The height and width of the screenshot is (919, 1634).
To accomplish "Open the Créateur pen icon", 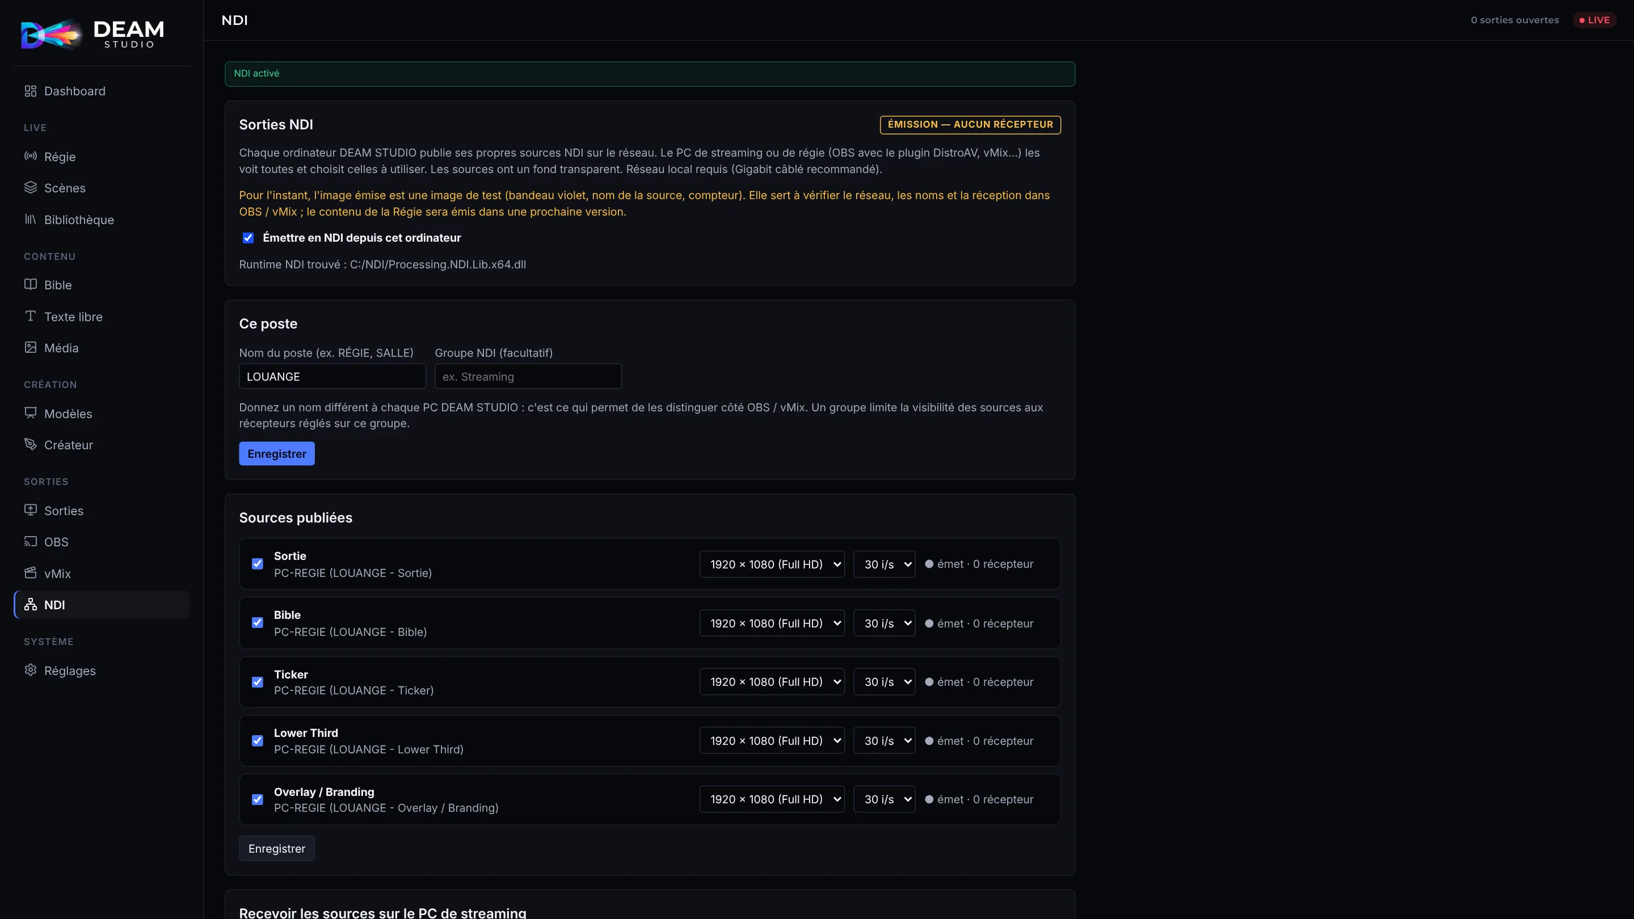I will click(31, 444).
